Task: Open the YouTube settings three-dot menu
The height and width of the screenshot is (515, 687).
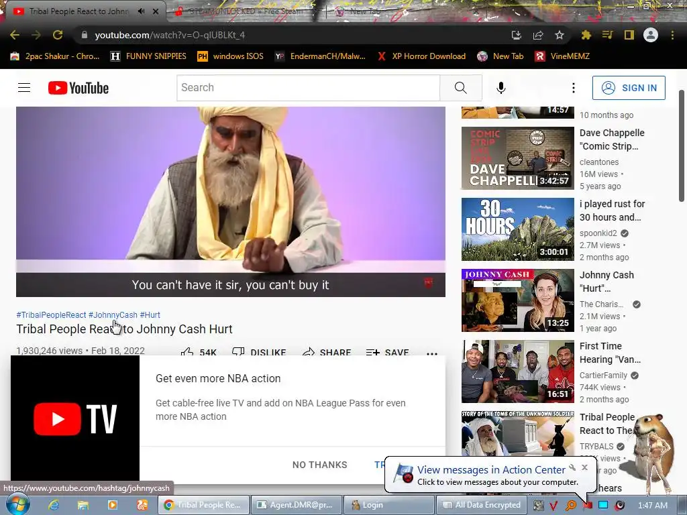Action: pyautogui.click(x=573, y=88)
